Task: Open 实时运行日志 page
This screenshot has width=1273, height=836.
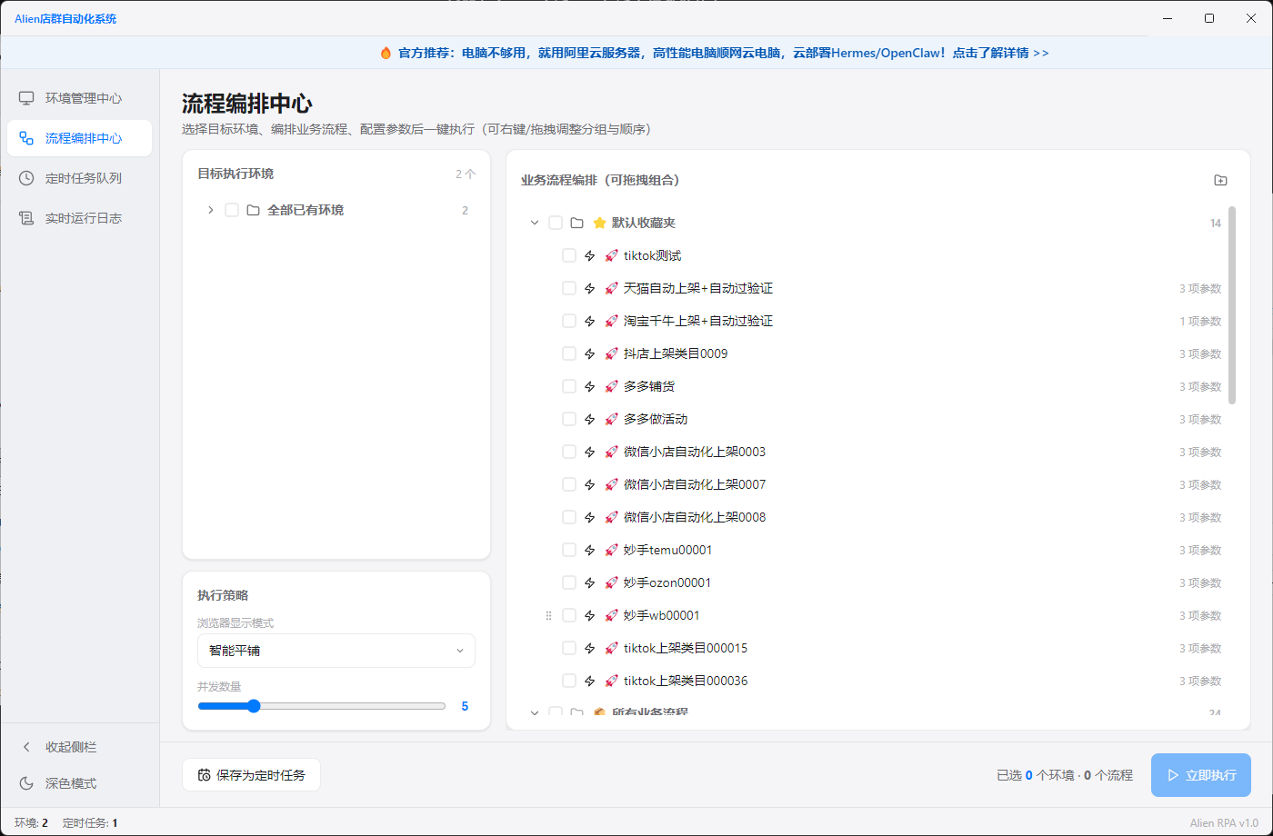Action: [80, 218]
